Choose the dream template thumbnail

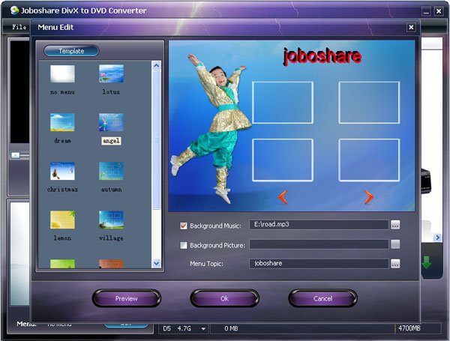click(62, 122)
